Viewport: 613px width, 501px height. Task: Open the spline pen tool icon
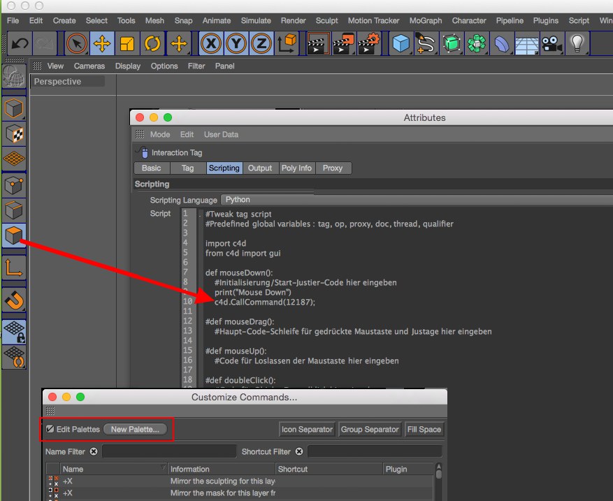[426, 43]
